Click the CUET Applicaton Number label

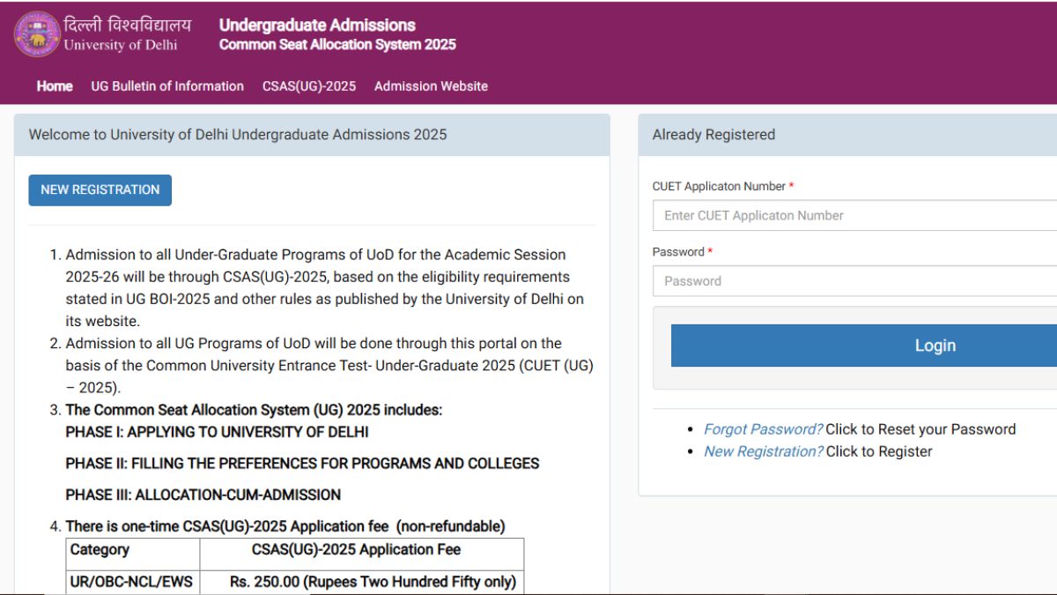tap(719, 186)
